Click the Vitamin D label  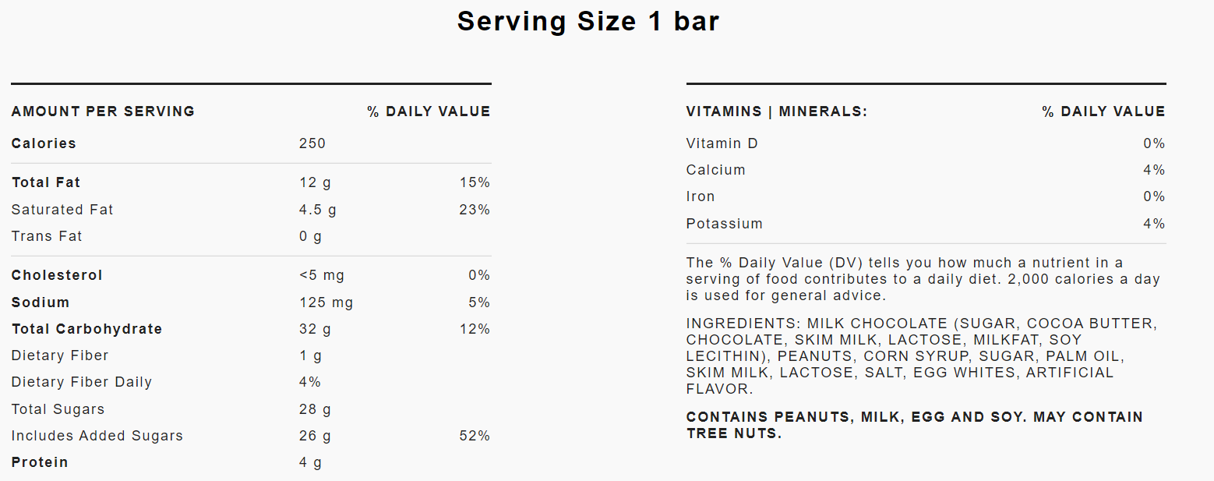coord(722,143)
